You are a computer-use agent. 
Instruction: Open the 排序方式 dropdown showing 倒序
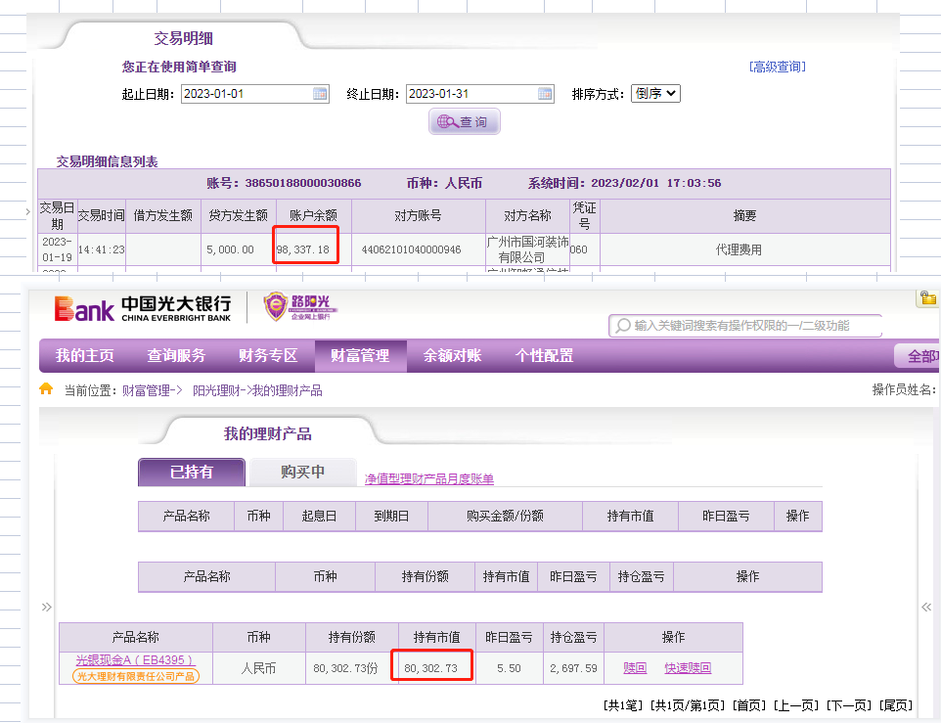(x=655, y=94)
